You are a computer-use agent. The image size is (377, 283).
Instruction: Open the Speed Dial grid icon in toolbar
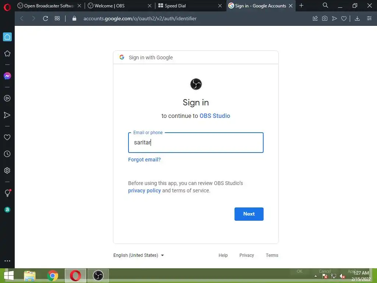pos(57,18)
